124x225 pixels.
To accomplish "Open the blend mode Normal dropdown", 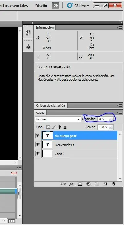I will click(58, 119).
